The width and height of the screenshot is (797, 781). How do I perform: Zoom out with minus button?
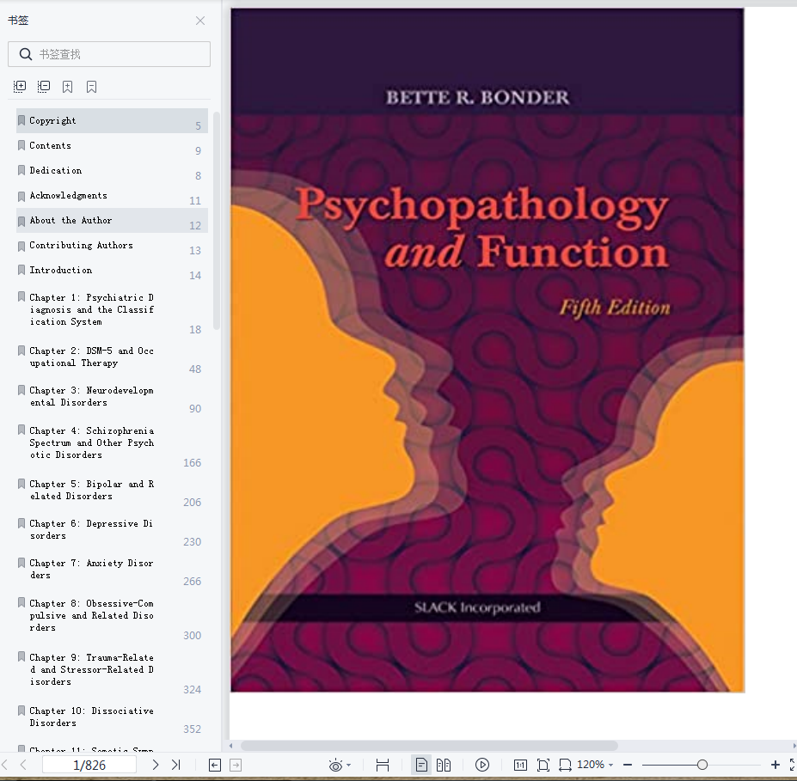pos(628,765)
